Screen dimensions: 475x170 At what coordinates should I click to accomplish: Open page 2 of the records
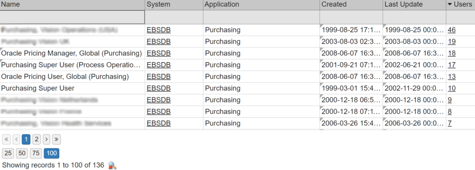coord(36,139)
